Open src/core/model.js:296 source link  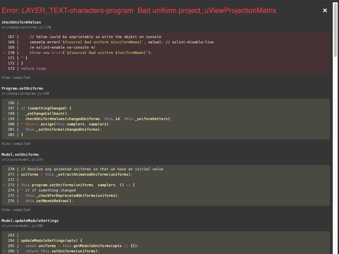point(22,226)
